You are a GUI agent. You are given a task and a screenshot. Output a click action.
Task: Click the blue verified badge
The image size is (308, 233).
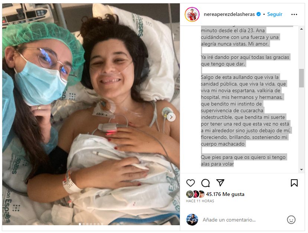point(259,14)
